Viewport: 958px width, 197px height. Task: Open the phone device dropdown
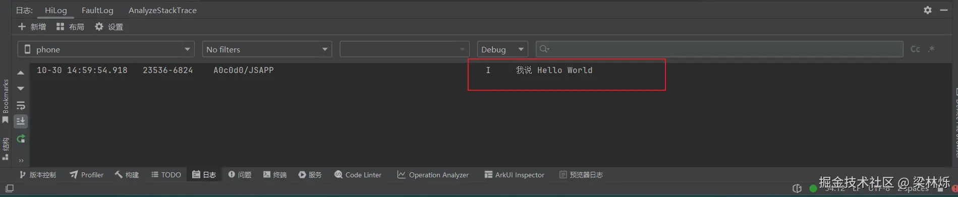click(106, 49)
